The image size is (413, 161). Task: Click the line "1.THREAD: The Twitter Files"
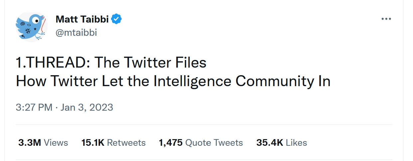coord(111,63)
